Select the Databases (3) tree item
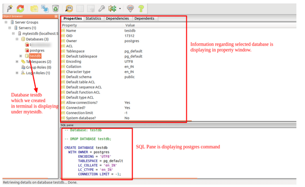Screen dimensions: 305x187 37,39
